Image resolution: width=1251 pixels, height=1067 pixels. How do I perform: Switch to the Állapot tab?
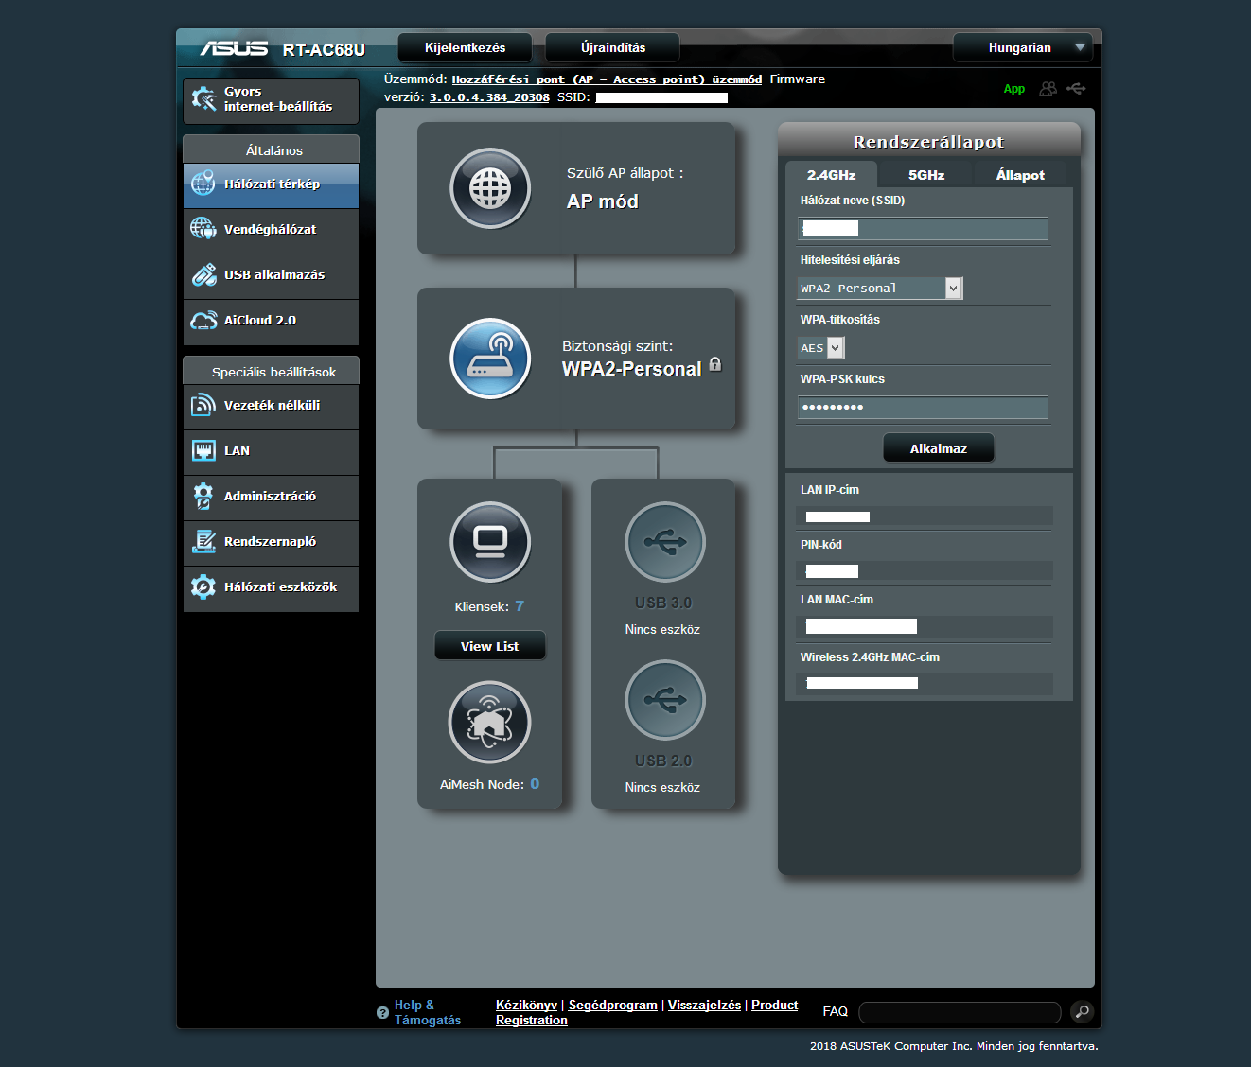pyautogui.click(x=1020, y=175)
